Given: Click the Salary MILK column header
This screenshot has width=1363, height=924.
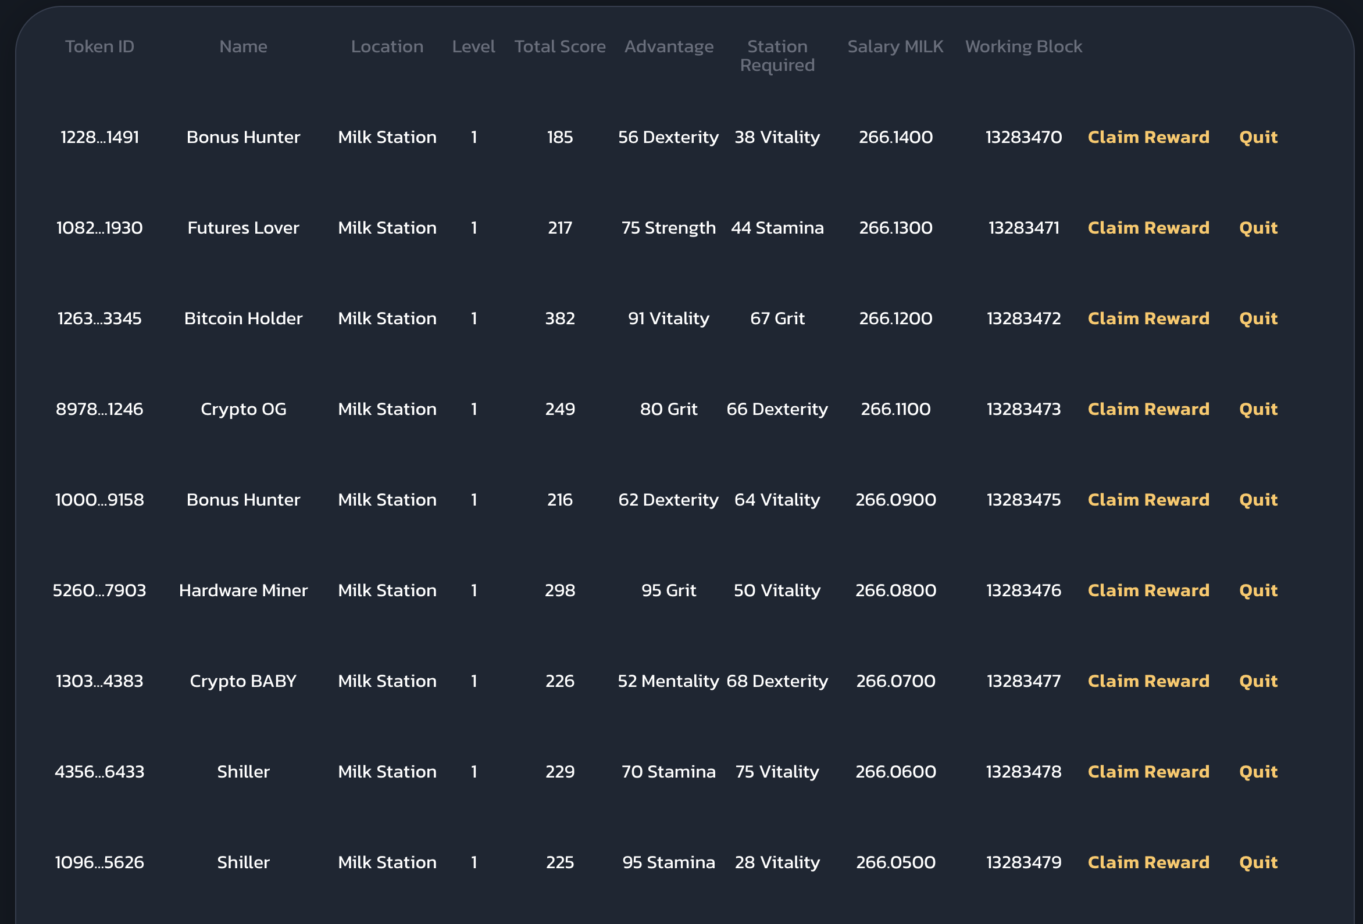Looking at the screenshot, I should pos(895,46).
